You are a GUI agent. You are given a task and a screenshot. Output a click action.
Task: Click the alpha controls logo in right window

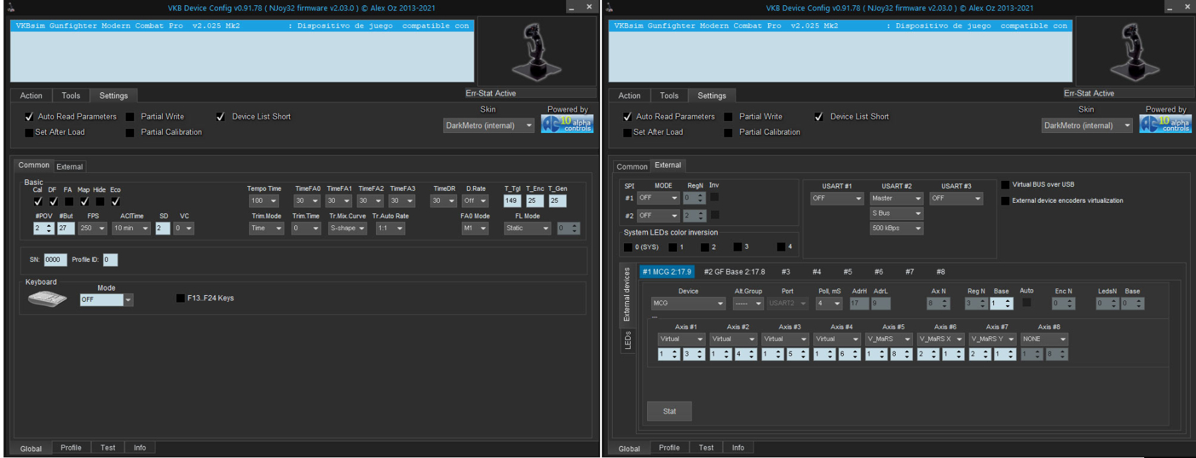coord(1165,124)
